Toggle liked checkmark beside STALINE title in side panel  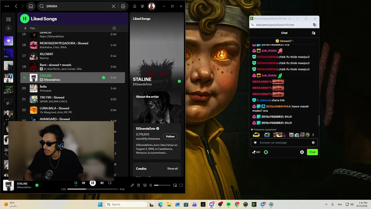point(179,81)
